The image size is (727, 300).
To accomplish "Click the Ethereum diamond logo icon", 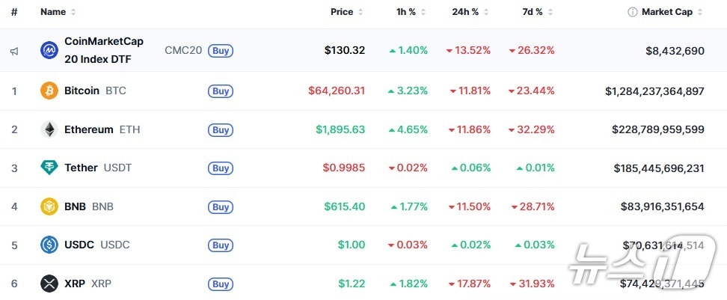I will tap(49, 129).
